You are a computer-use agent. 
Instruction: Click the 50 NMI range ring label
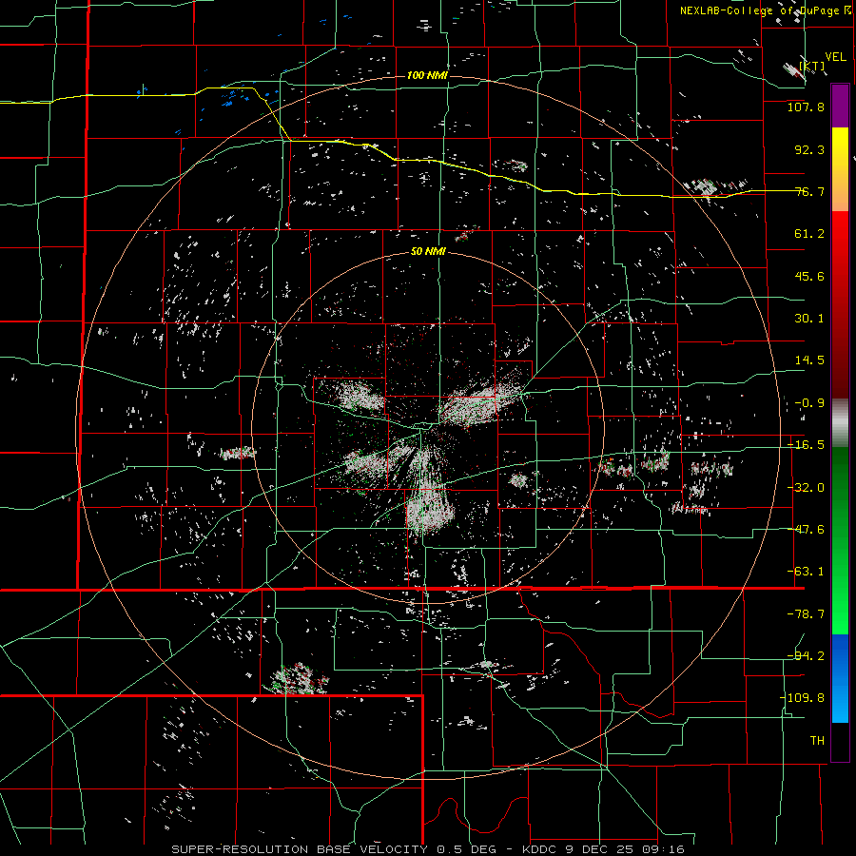428,252
